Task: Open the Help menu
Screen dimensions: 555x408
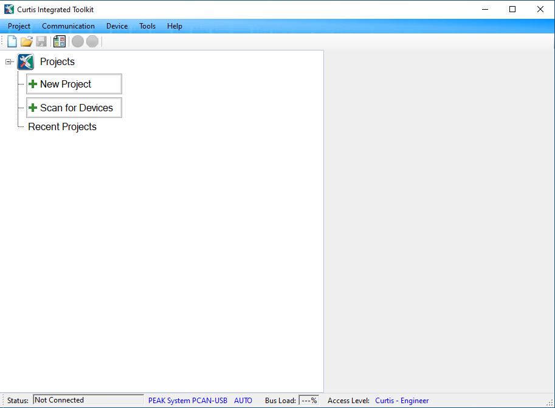Action: [174, 26]
